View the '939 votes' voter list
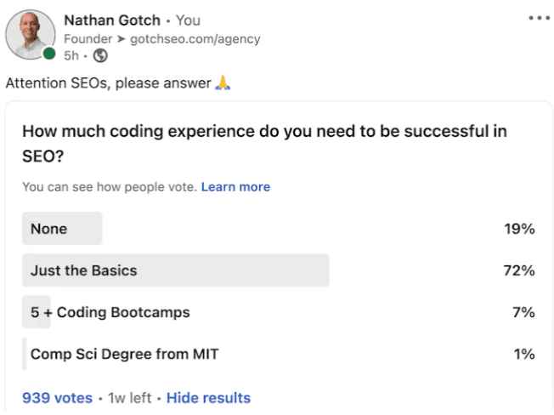This screenshot has width=554, height=415. pos(58,397)
